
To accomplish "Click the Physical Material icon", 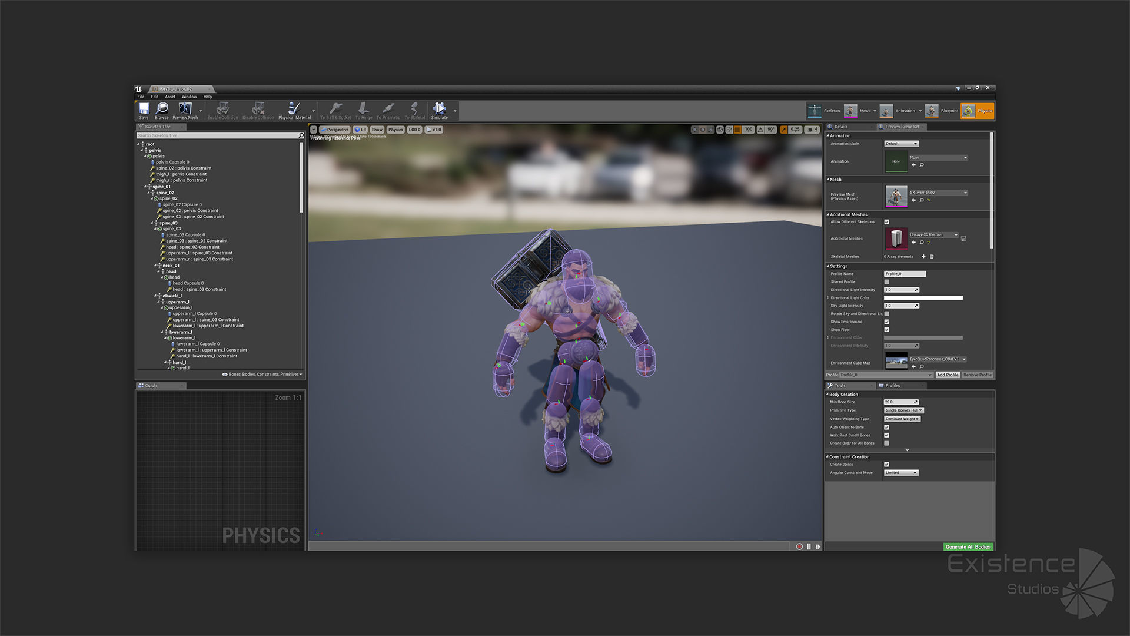I will point(294,109).
